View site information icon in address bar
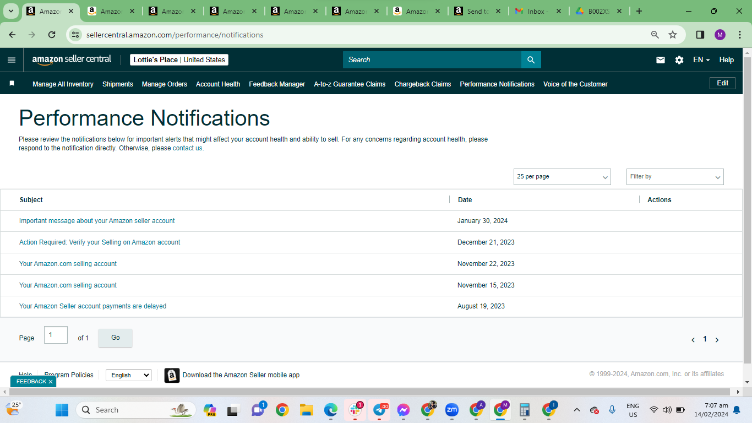 pos(76,35)
